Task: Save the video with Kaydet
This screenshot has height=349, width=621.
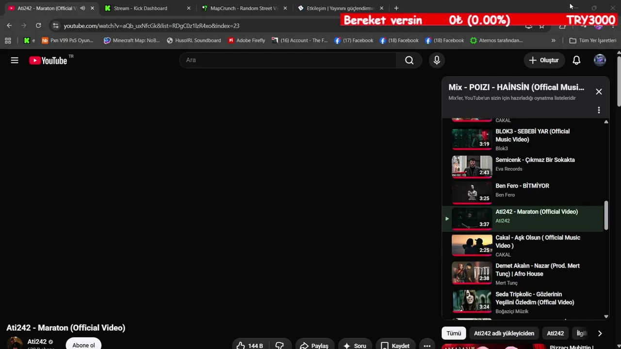Action: (x=395, y=346)
